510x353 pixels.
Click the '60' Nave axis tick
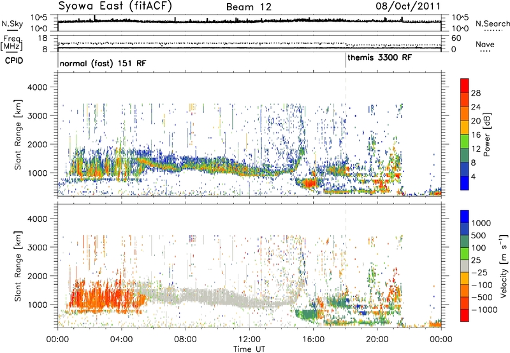(x=456, y=38)
